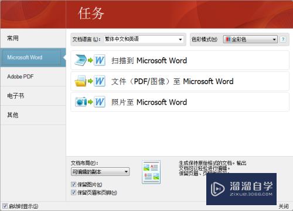Open the 文档布局 dropdown showing 可编辑的副本
This screenshot has width=293, height=211.
tap(100, 172)
